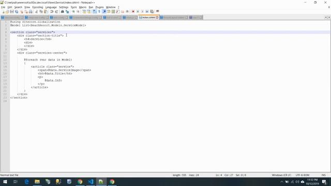The height and width of the screenshot is (186, 331).
Task: Click the Start Recording macro icon
Action: pyautogui.click(x=133, y=11)
